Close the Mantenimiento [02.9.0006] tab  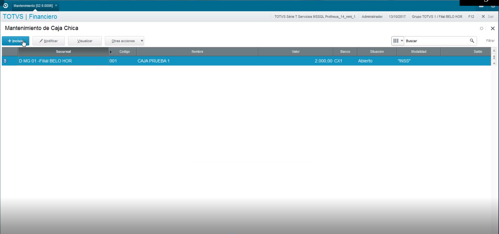(x=56, y=6)
